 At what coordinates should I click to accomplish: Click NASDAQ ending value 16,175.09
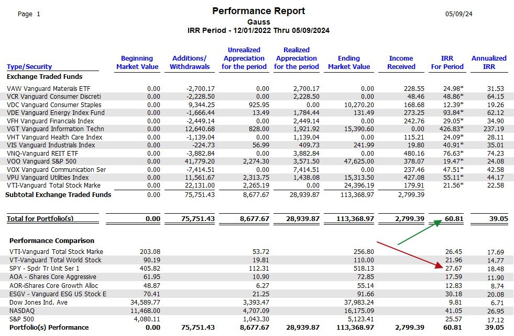click(x=358, y=311)
